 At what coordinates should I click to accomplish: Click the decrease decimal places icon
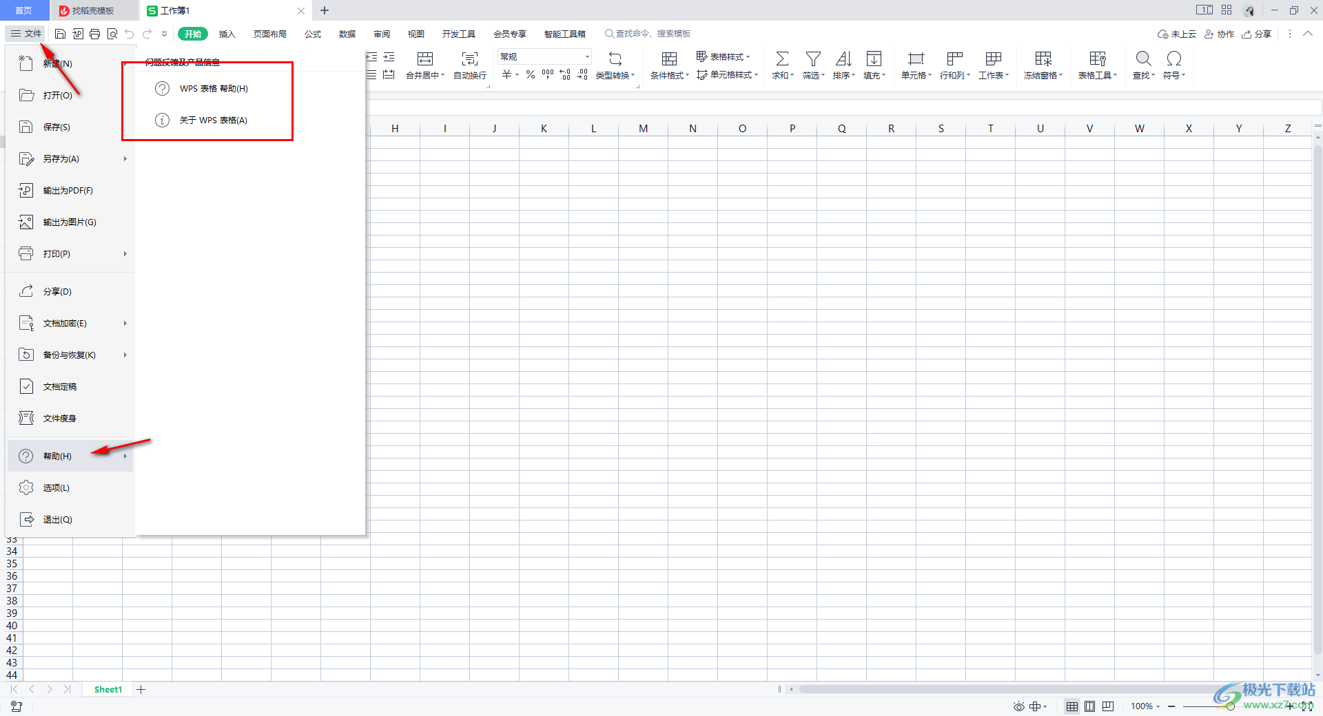pyautogui.click(x=582, y=74)
